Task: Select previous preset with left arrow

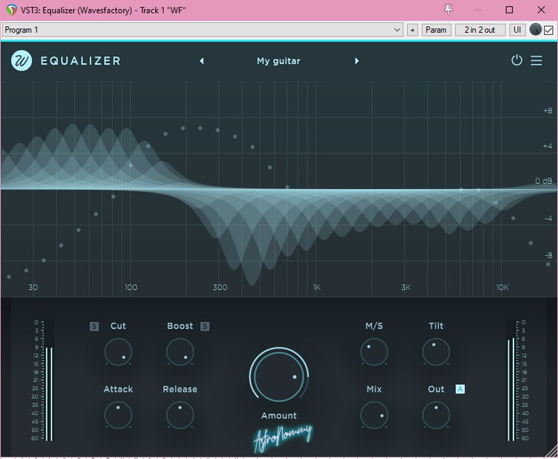Action: click(202, 61)
